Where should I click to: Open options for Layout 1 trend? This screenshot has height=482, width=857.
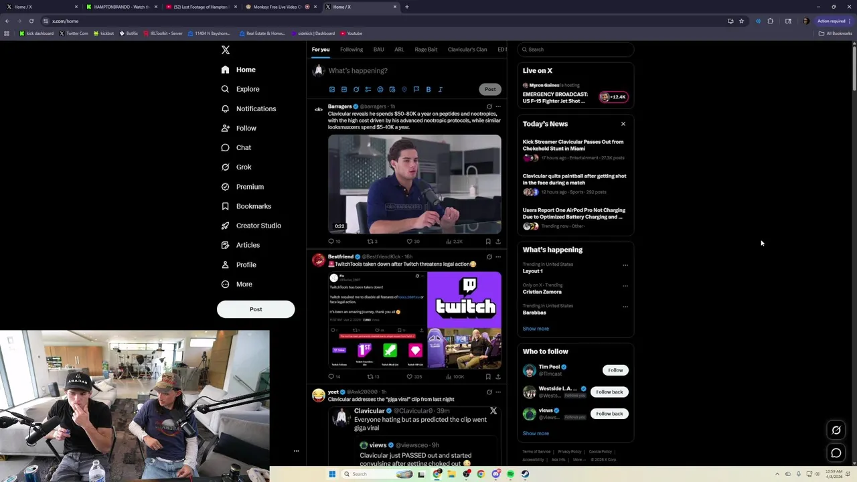[x=625, y=265]
